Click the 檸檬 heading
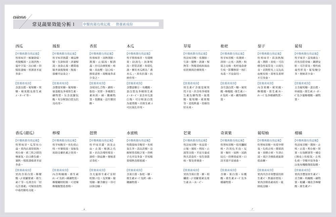Viewport: 336px width, 217px height. tap(56, 133)
